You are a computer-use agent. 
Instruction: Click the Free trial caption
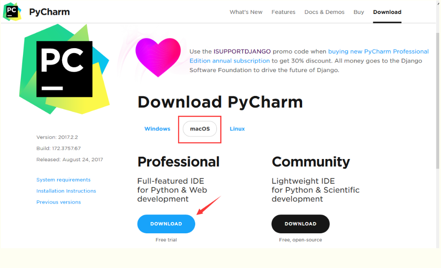(166, 240)
